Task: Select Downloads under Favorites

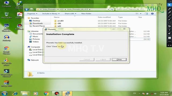Action: pyautogui.click(x=38, y=23)
